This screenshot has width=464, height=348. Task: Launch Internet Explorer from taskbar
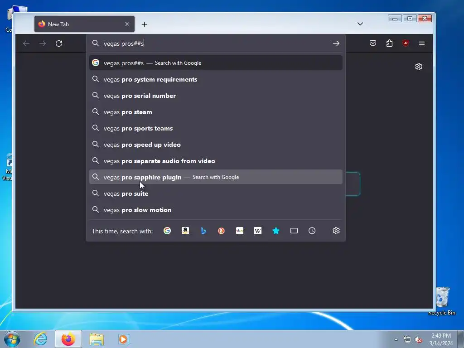click(x=40, y=339)
